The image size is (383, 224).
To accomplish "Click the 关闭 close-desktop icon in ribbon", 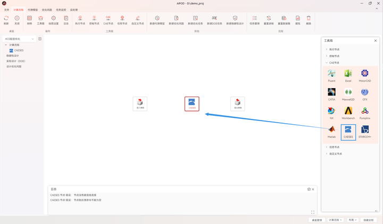I will coord(17,18).
